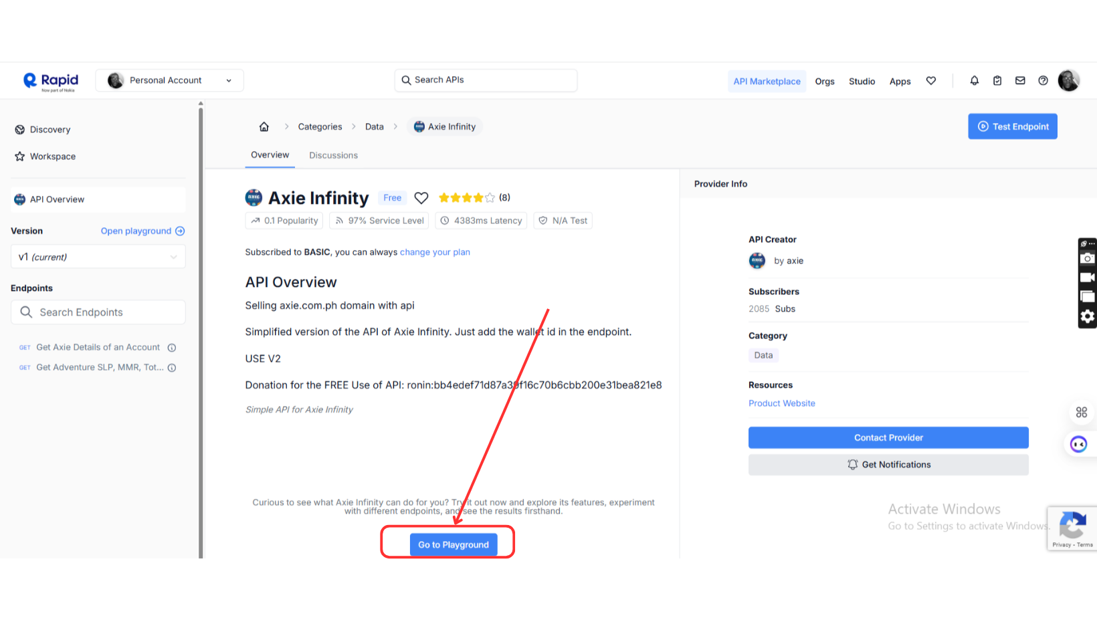The image size is (1097, 618).
Task: Click the star rating for Axie Infinity
Action: 467,198
